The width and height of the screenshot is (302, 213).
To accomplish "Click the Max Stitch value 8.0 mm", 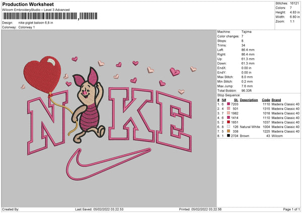I will [247, 77].
